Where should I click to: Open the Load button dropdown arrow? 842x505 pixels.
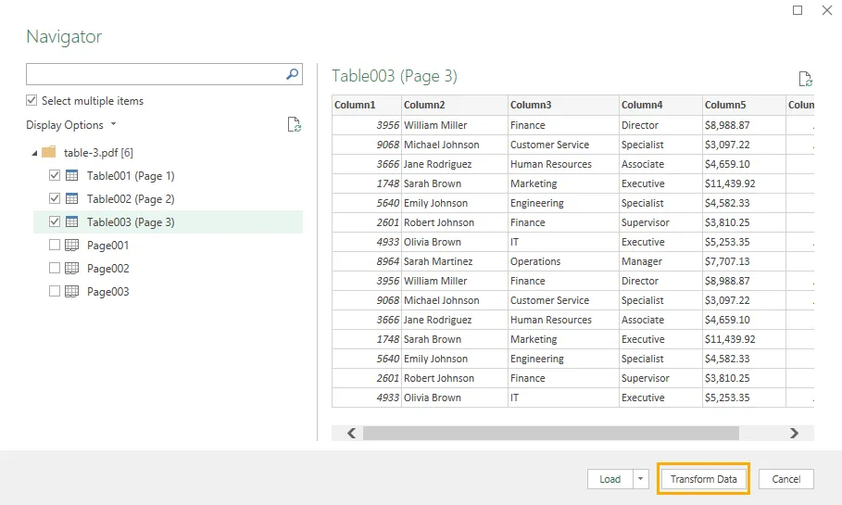click(641, 479)
